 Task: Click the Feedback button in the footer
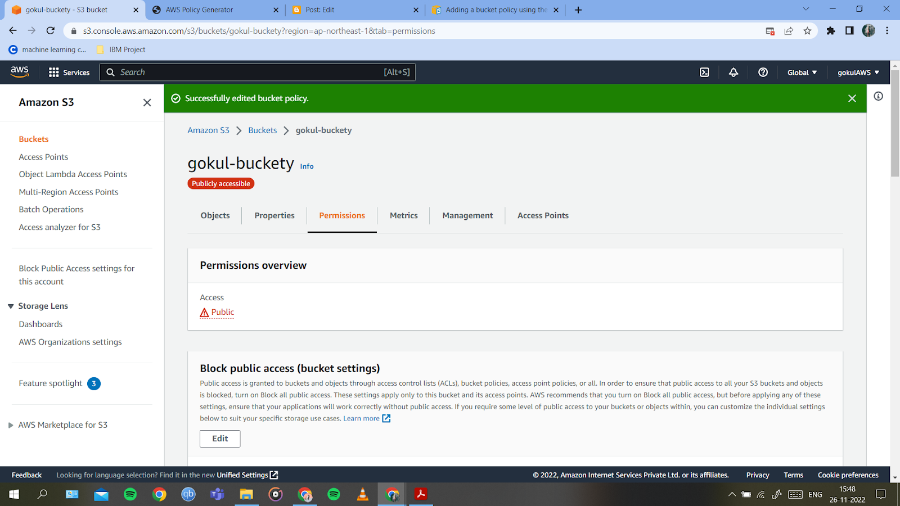27,475
